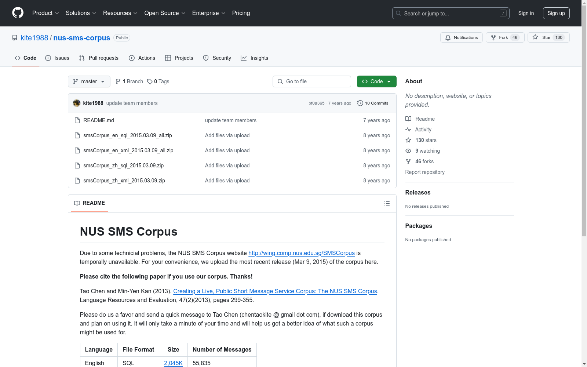Click the commit history clock icon

tap(360, 103)
